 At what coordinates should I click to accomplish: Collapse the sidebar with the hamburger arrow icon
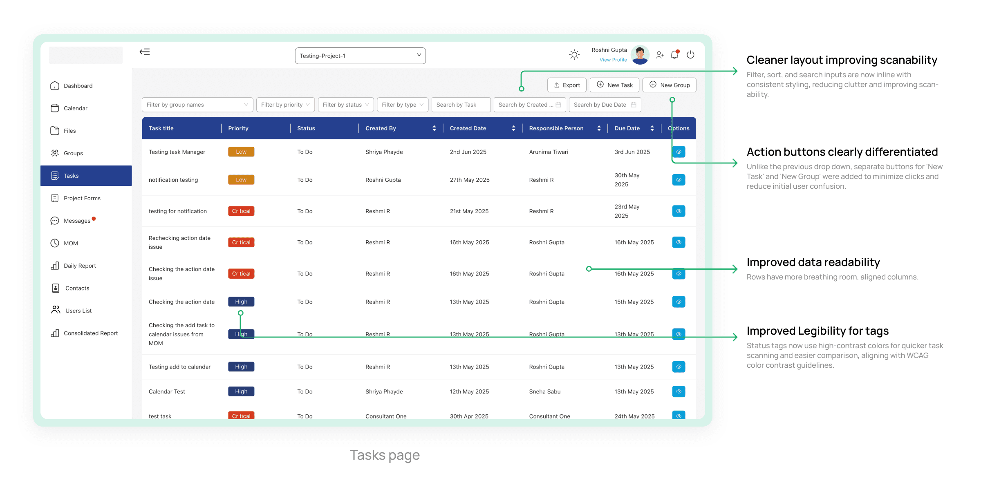[x=145, y=52]
